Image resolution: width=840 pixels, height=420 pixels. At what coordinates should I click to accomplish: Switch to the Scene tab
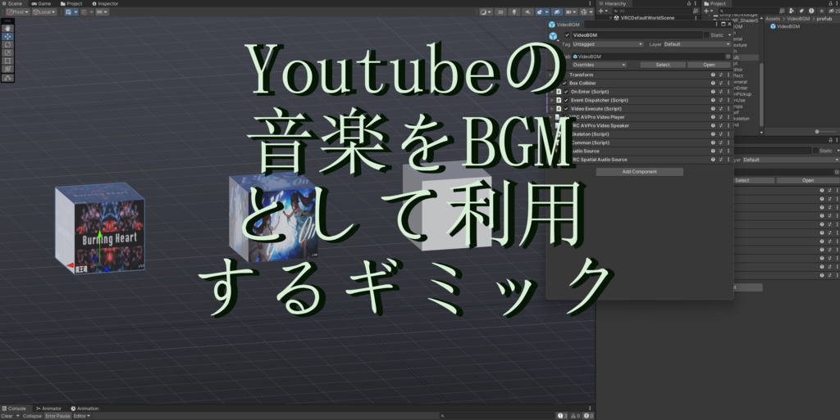(11, 4)
